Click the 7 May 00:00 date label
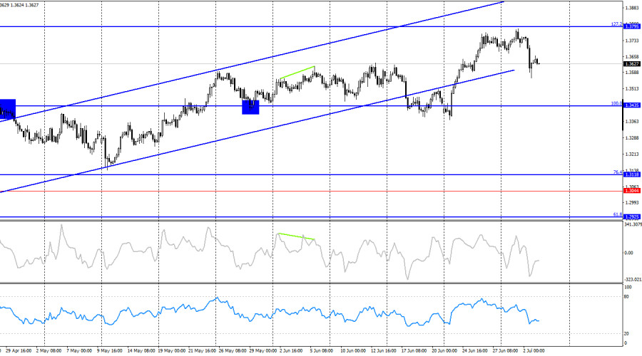The height and width of the screenshot is (356, 642). tap(79, 351)
